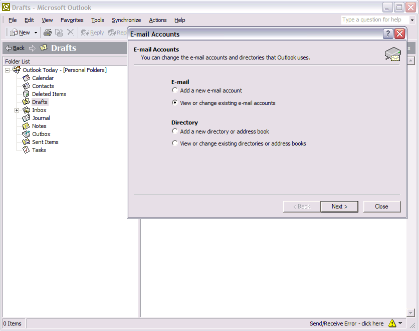Click the Back arrow navigation button
This screenshot has height=331, width=419.
pyautogui.click(x=15, y=48)
